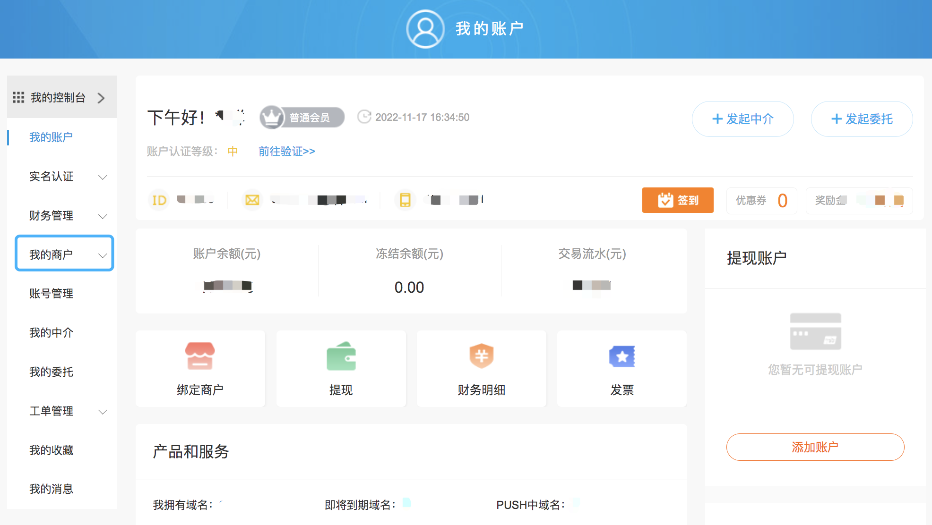The image size is (932, 525).
Task: Expand the 我的商户 dropdown chevron
Action: pyautogui.click(x=103, y=255)
